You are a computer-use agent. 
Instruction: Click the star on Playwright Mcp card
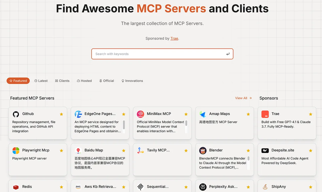tap(61, 151)
